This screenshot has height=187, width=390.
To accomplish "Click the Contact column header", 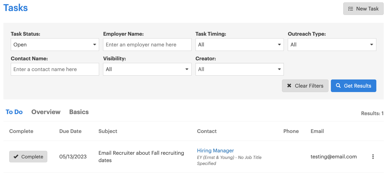I will 207,131.
